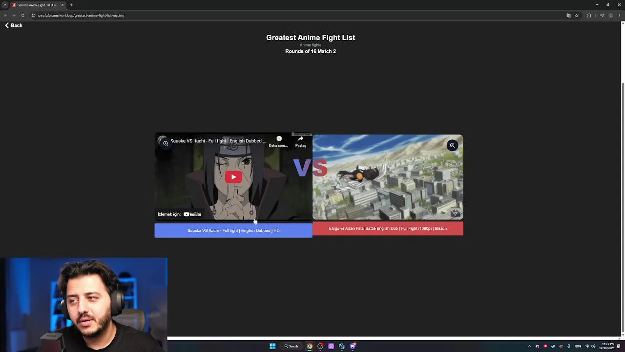Screen dimensions: 625x352
Task: Click the address bar URL
Action: 81,15
